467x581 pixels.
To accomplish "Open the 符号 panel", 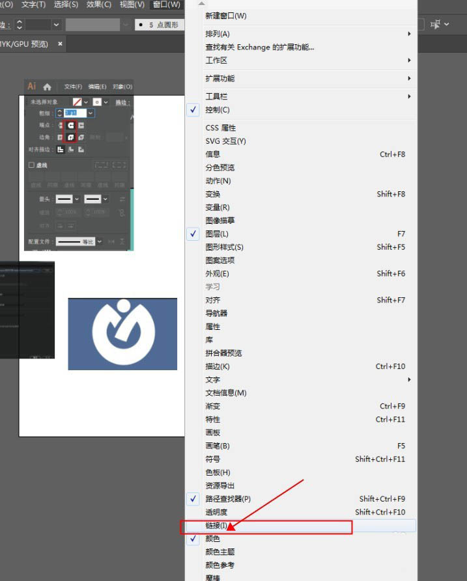I will [x=301, y=459].
